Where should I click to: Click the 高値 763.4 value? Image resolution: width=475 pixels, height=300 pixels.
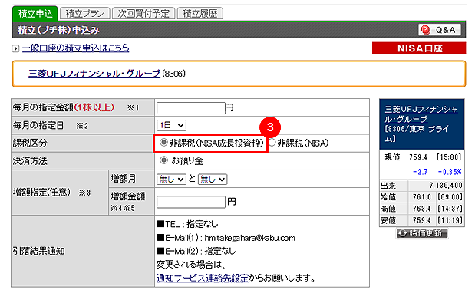(x=422, y=209)
